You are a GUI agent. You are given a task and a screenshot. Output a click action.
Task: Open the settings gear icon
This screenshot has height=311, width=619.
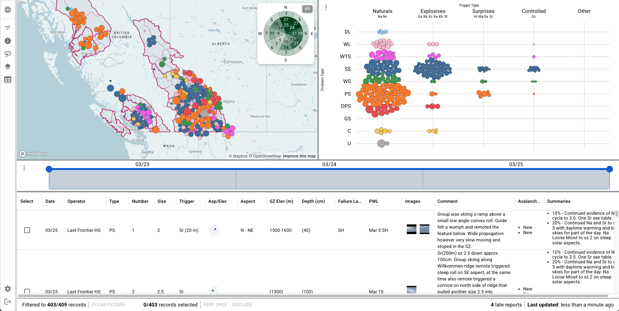[x=8, y=289]
